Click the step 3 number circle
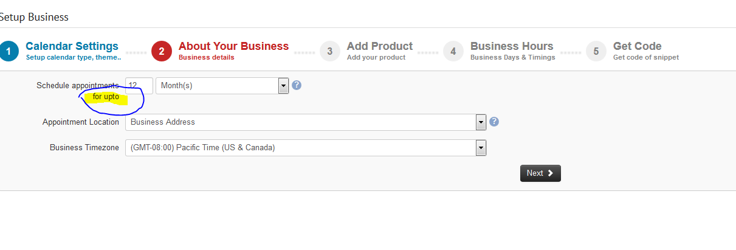Viewport: 736px width, 250px height. tap(330, 51)
